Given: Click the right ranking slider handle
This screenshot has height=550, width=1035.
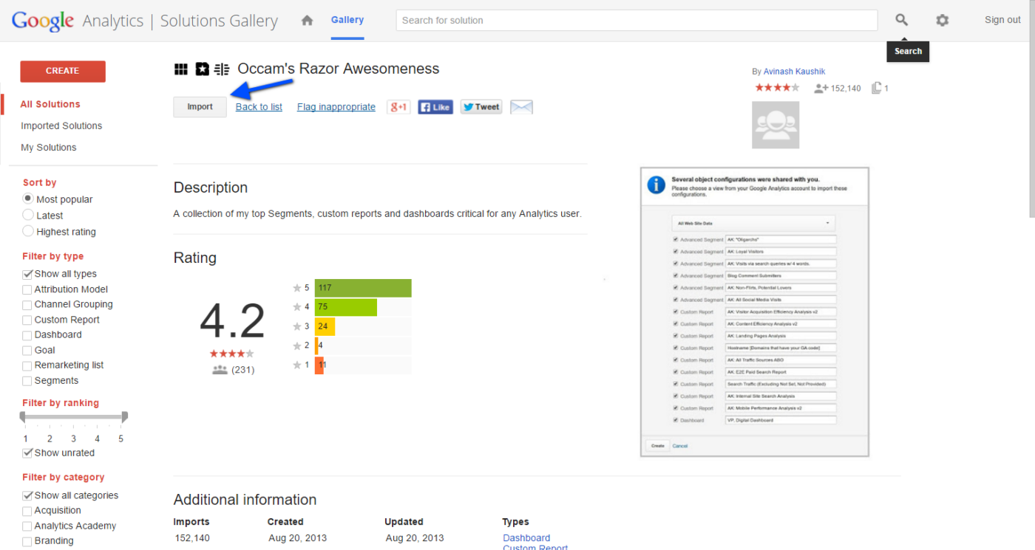Looking at the screenshot, I should click(124, 418).
